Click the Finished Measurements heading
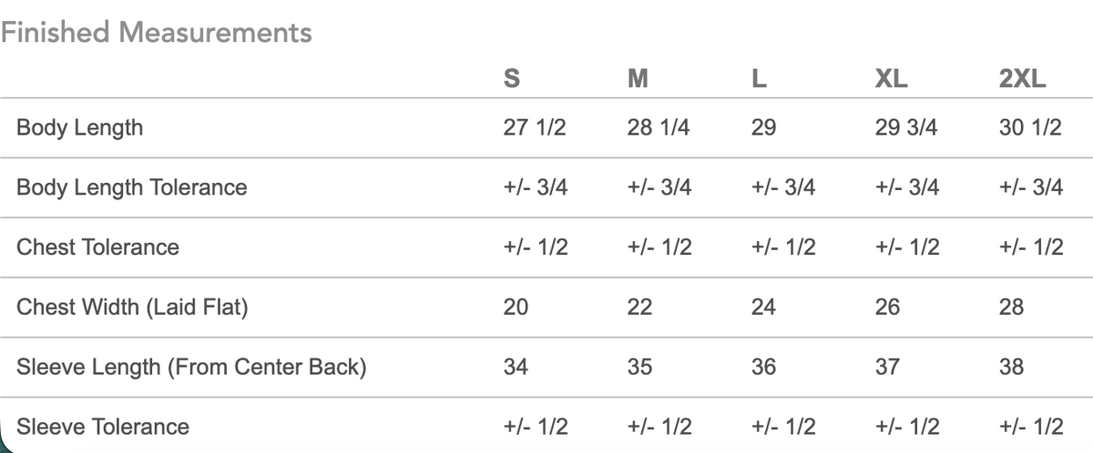The width and height of the screenshot is (1093, 453). pos(156,33)
